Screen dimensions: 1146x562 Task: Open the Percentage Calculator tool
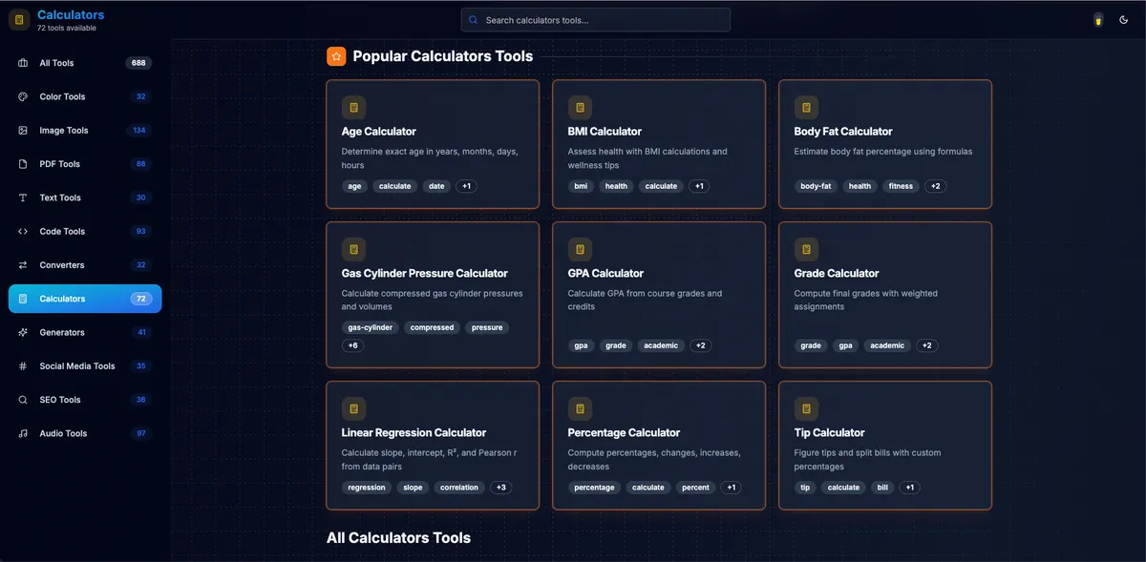(x=659, y=446)
